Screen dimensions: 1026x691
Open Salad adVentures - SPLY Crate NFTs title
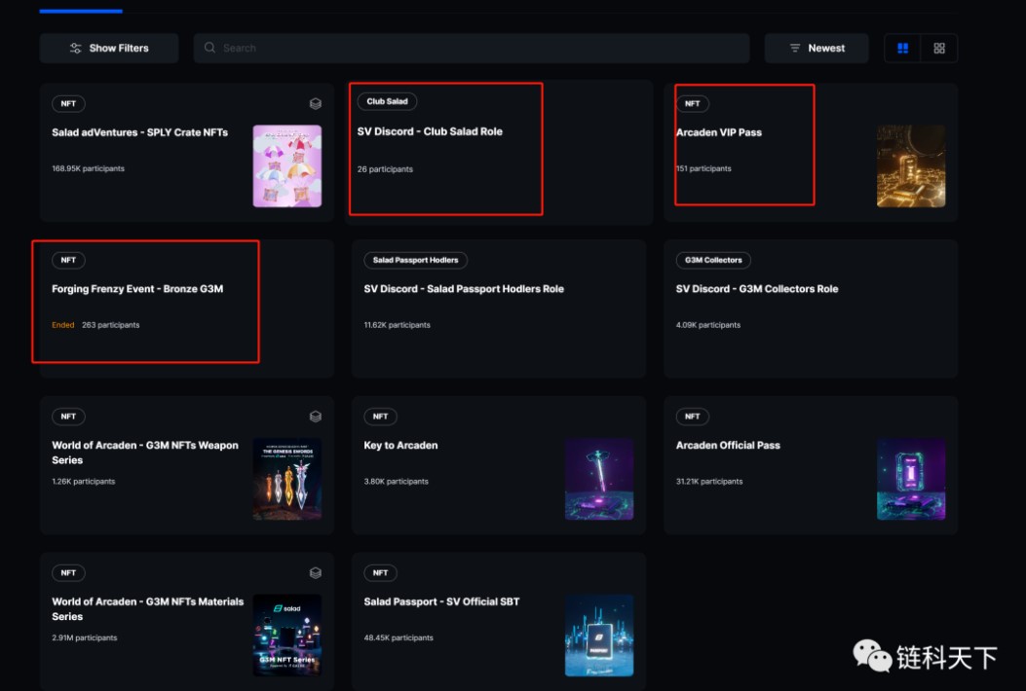[x=140, y=132]
